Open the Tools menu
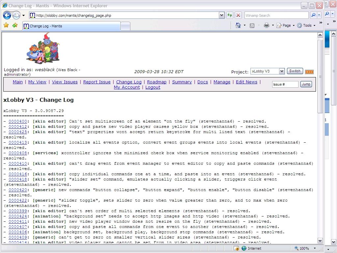The height and width of the screenshot is (253, 337). [306, 25]
